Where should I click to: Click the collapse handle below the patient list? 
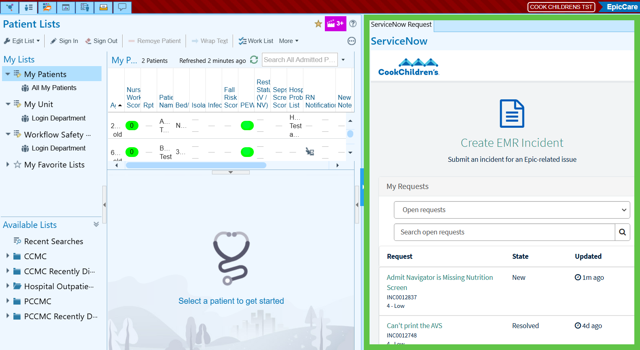231,172
